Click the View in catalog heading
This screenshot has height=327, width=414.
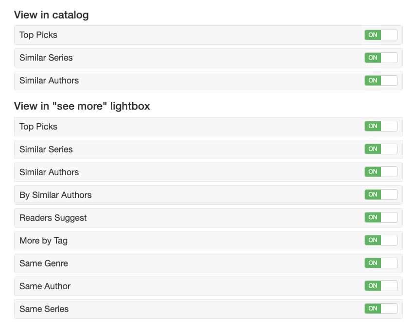tap(52, 15)
